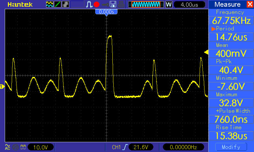Click the yellow CH1 ground level marker

(x=2, y=86)
